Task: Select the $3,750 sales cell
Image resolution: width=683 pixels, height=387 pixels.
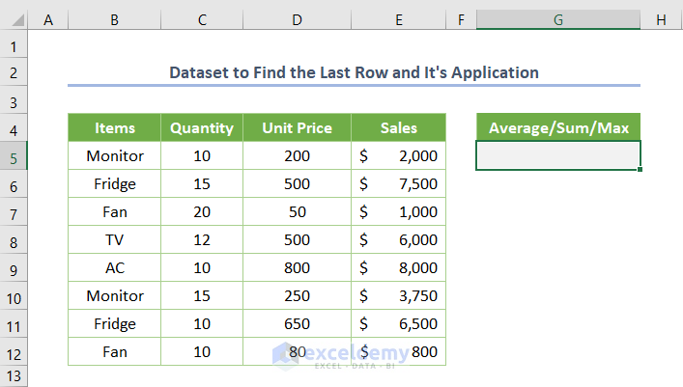Action: 398,296
